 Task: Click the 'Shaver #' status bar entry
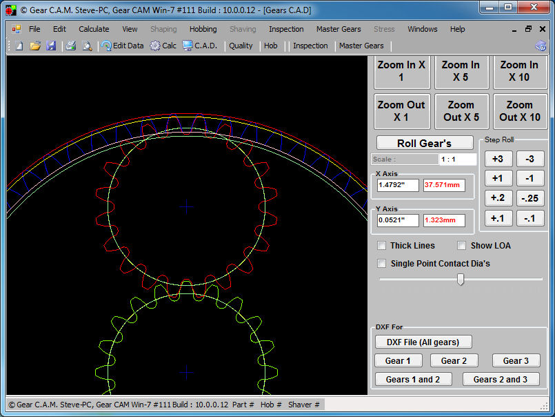[x=303, y=405]
